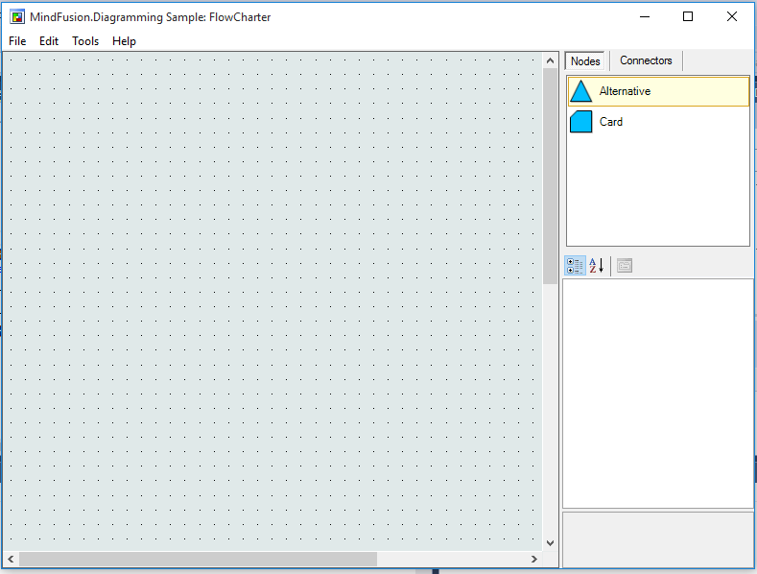The height and width of the screenshot is (574, 757).
Task: Click vertical scrollbar down arrow
Action: pyautogui.click(x=550, y=543)
